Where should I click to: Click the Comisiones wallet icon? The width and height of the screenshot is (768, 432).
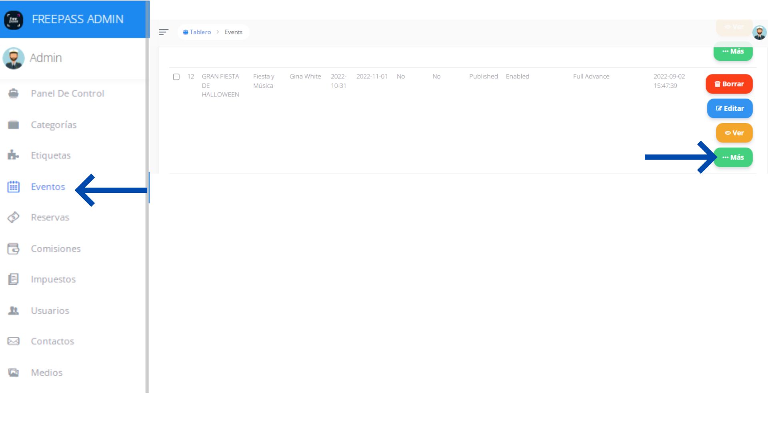tap(14, 248)
